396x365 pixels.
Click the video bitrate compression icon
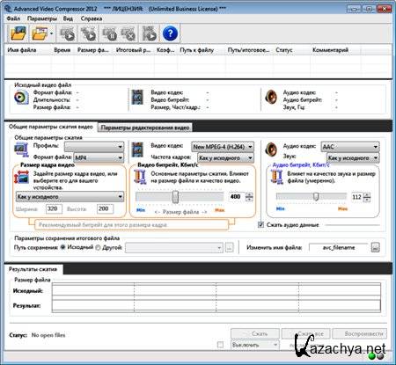[x=140, y=177]
